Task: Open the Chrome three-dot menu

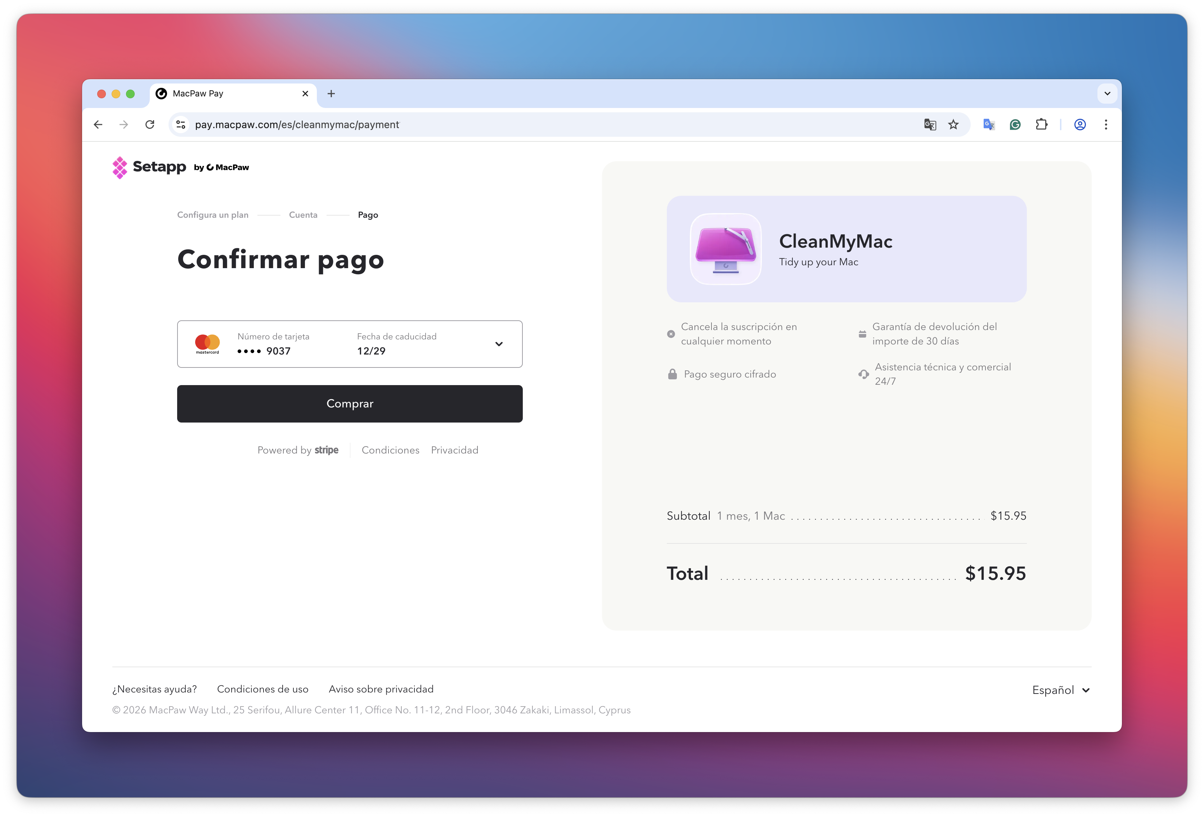Action: tap(1106, 124)
